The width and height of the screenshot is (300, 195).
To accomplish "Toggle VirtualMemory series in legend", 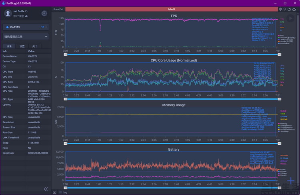I will point(285,128).
